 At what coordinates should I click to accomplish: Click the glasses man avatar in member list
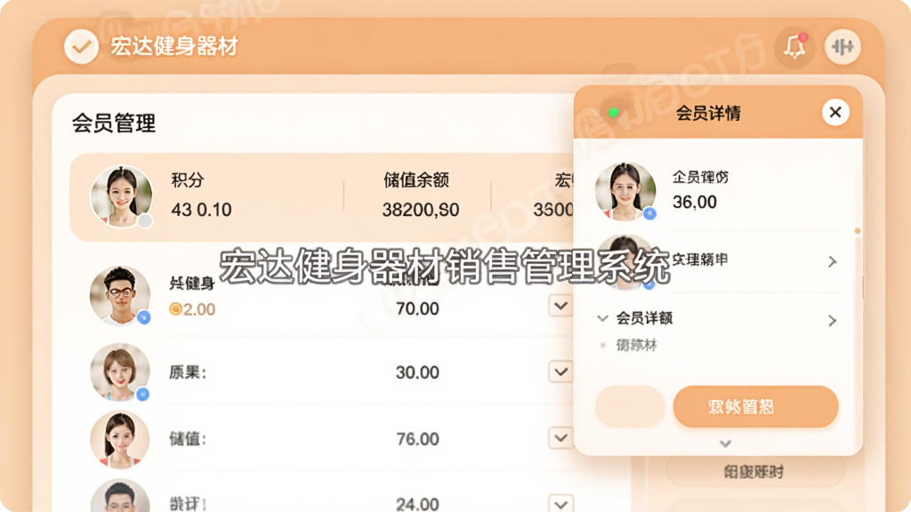point(120,295)
